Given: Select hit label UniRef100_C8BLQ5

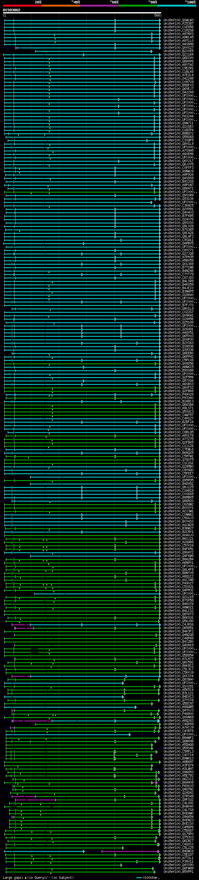Looking at the screenshot, I should 178,432.
